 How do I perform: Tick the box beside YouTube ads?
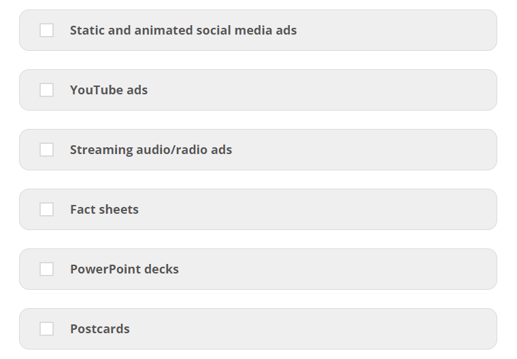(x=46, y=90)
